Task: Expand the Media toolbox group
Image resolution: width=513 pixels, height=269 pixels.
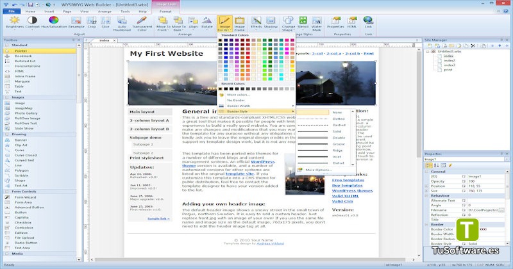Action: [x=7, y=254]
